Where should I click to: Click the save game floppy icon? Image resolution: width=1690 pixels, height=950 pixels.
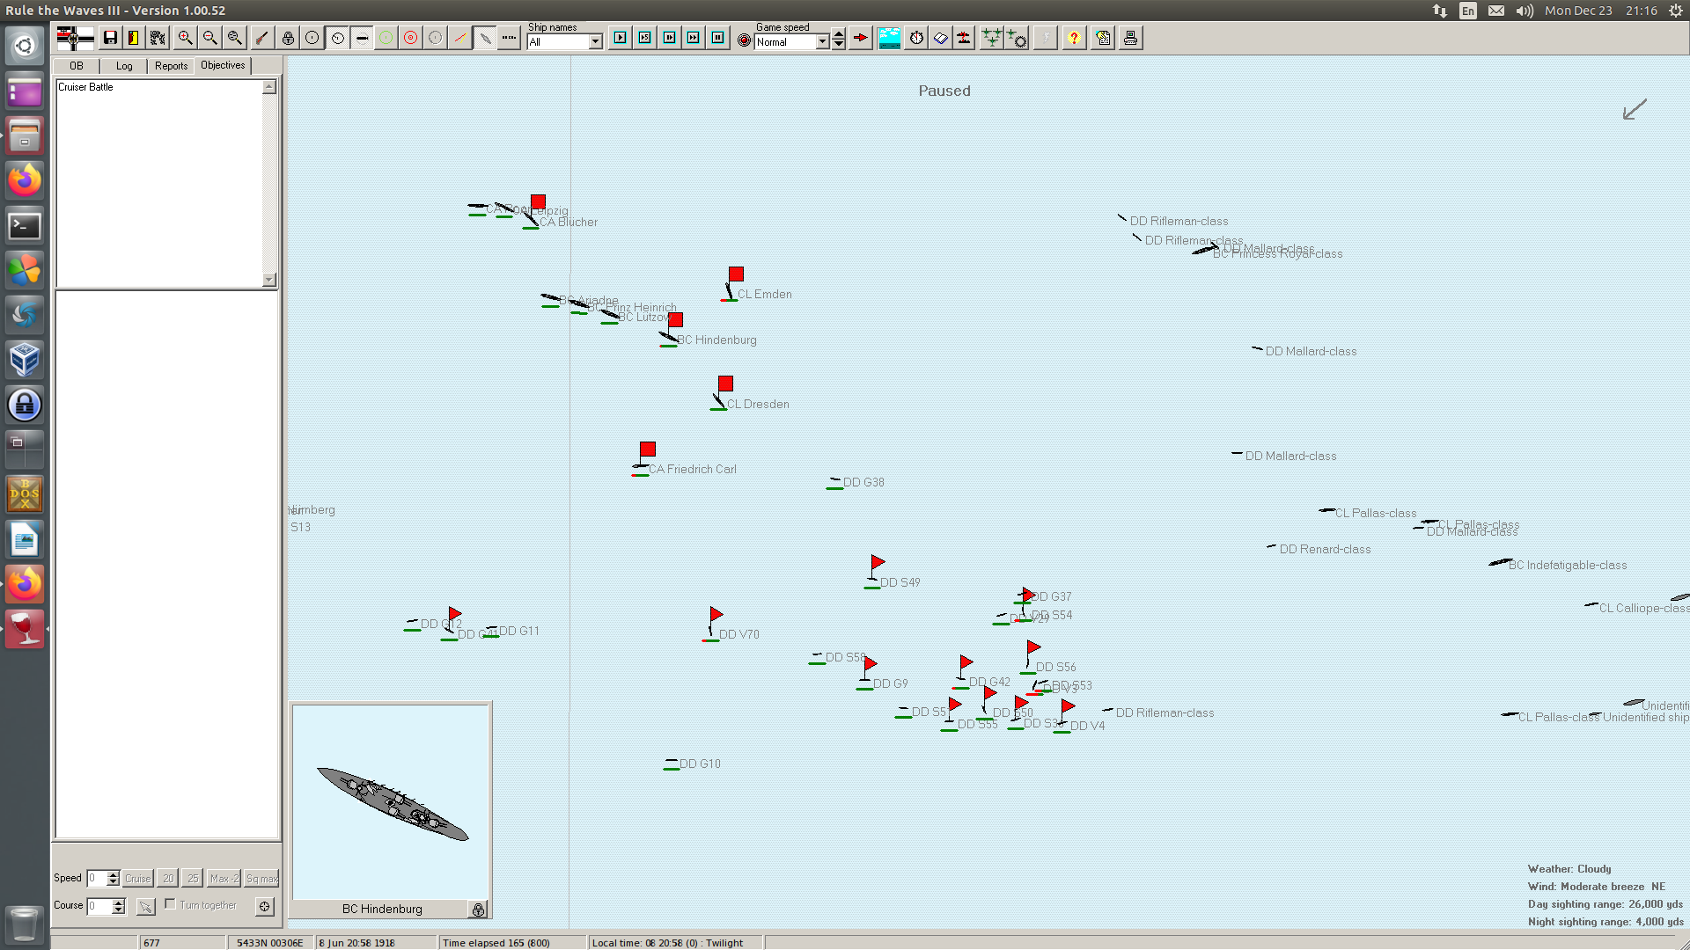tap(110, 38)
